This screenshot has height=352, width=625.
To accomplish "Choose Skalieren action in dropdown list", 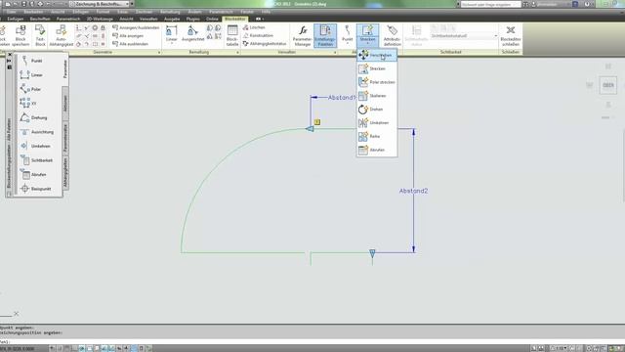I will pyautogui.click(x=377, y=96).
